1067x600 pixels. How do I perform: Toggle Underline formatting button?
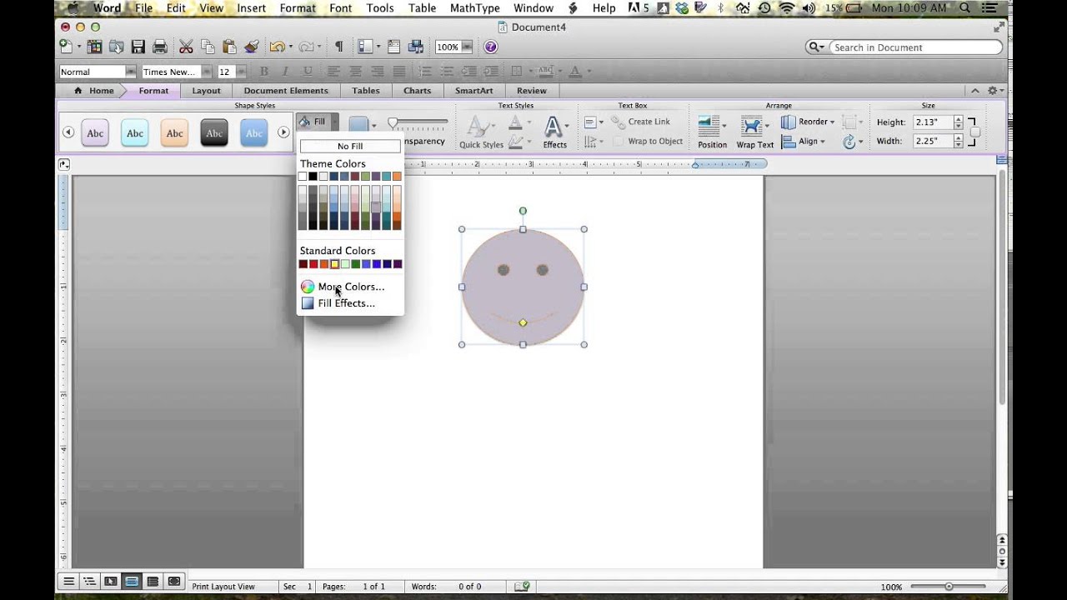[x=308, y=72]
